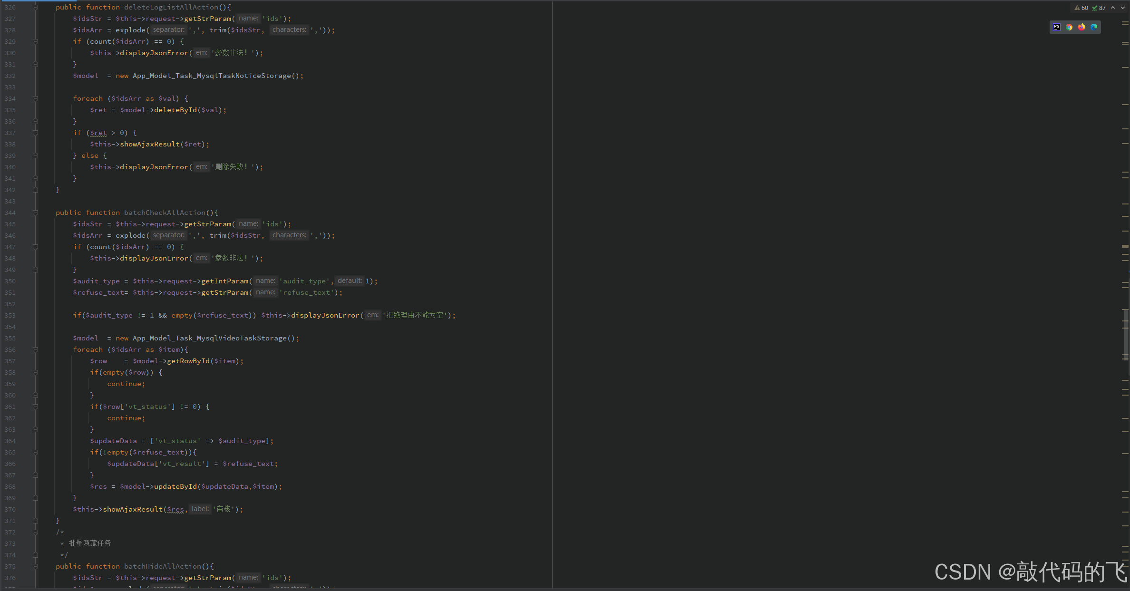Fold the foreach block on line 356
The image size is (1130, 591).
click(35, 349)
